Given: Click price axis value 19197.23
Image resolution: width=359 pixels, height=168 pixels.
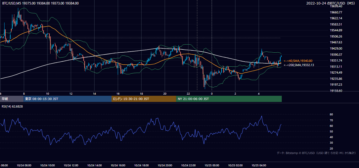Looking at the screenshot, I should (336, 85).
